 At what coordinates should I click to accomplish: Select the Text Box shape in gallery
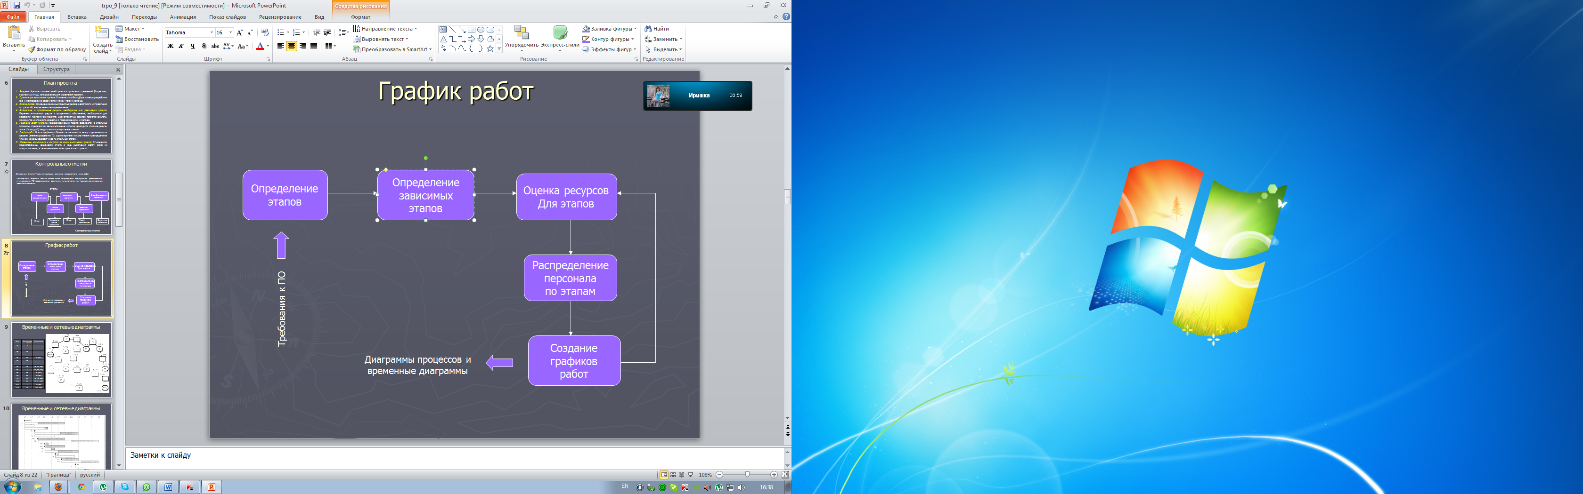tap(443, 30)
